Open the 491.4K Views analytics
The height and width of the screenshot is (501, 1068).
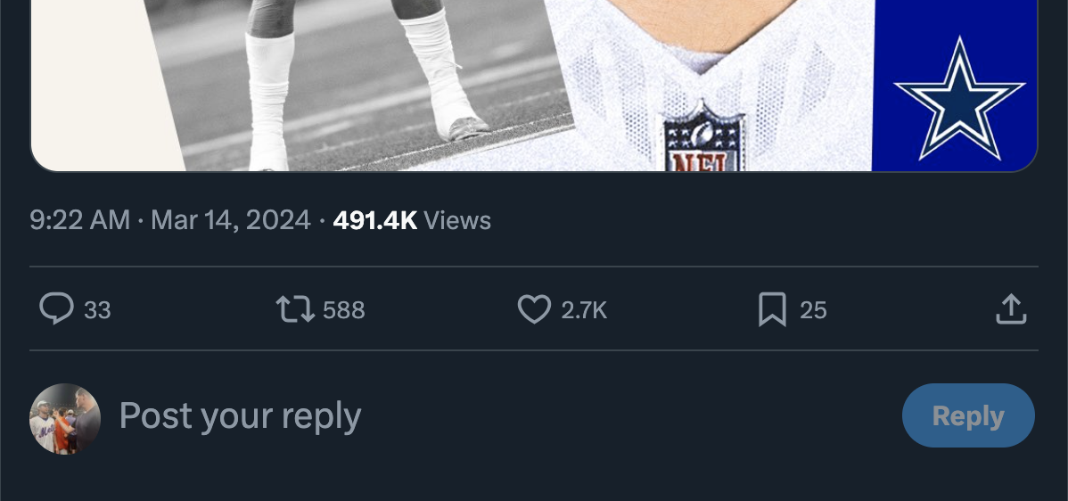412,220
